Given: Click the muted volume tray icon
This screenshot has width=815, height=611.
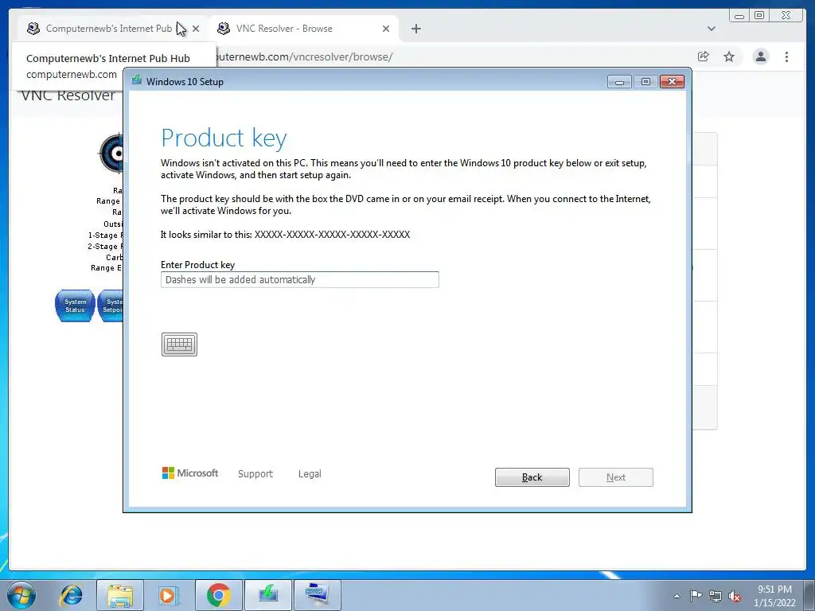Looking at the screenshot, I should click(735, 596).
